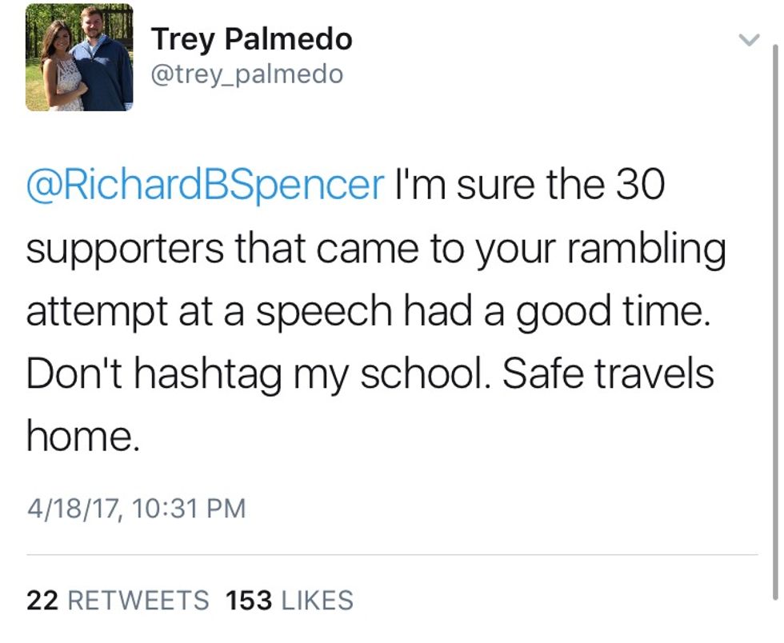Click the word RETWEETS below the tweet

click(138, 600)
